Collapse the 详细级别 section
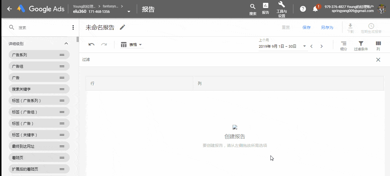This screenshot has height=176, width=390. [x=66, y=44]
